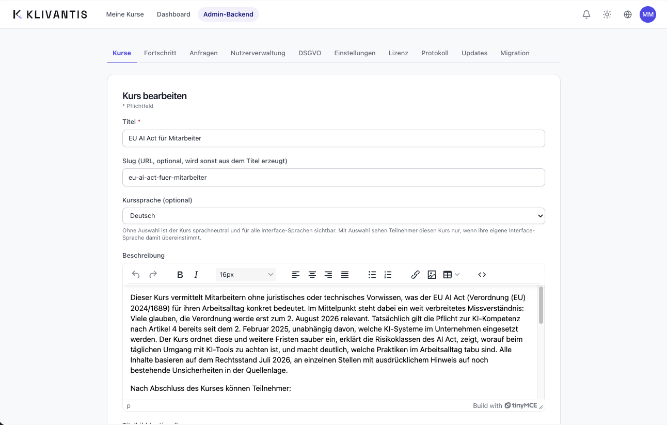Open the MM user avatar menu
Image resolution: width=667 pixels, height=425 pixels.
(x=648, y=14)
